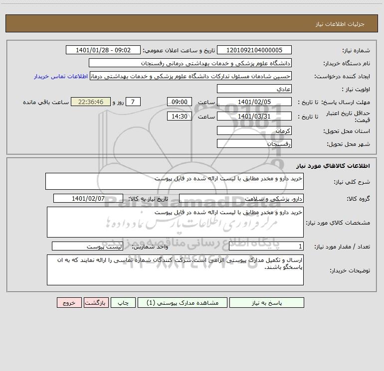Select the گروه کالا goods group field
The height and width of the screenshot is (371, 384).
pyautogui.click(x=241, y=198)
